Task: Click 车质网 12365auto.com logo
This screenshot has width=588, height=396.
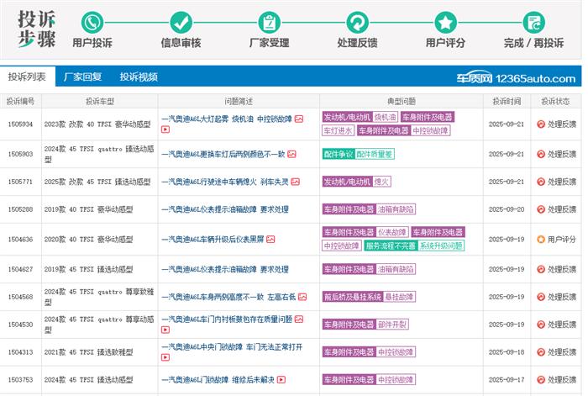Action: [516, 78]
